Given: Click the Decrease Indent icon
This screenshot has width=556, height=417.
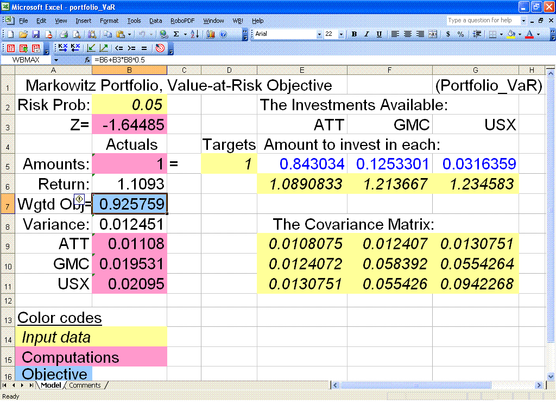Looking at the screenshot, I should click(477, 34).
